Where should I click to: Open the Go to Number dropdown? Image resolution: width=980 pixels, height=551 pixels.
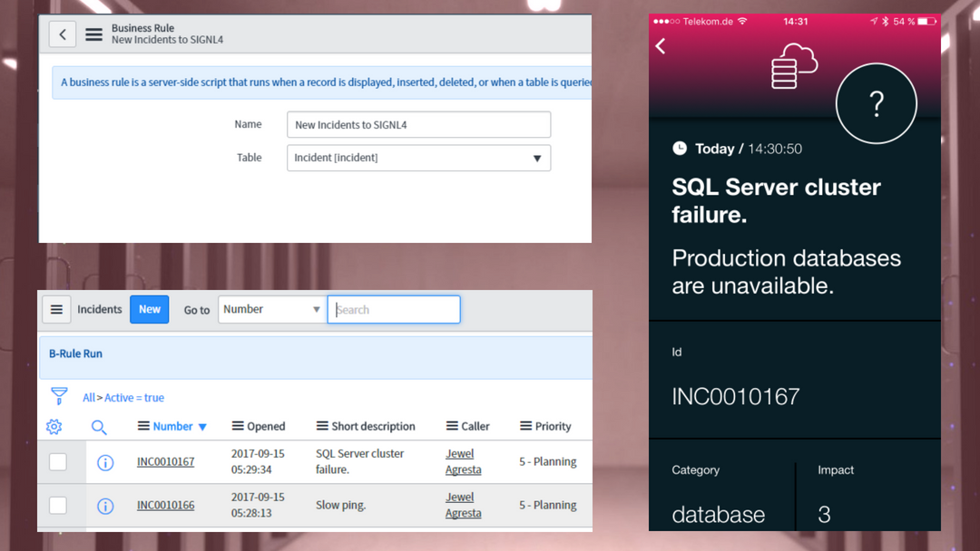(272, 310)
